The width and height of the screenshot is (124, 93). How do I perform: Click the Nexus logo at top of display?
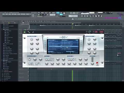[x=64, y=37]
